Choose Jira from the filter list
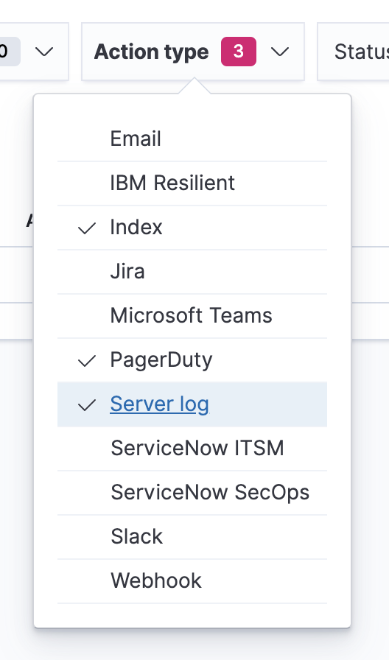This screenshot has height=660, width=389. [192, 272]
